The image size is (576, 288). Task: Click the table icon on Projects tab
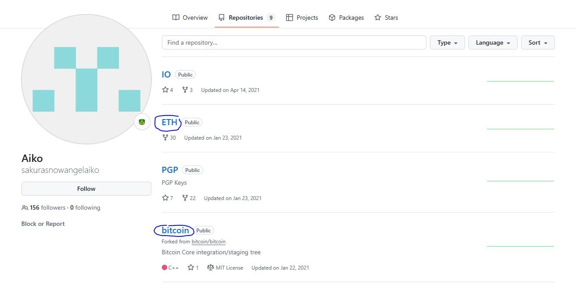(290, 18)
